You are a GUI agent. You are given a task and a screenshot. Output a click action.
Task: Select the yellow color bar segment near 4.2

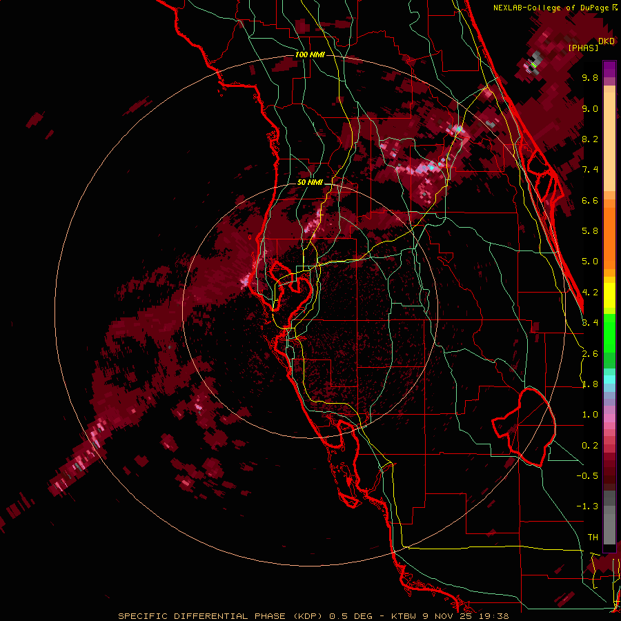609,295
